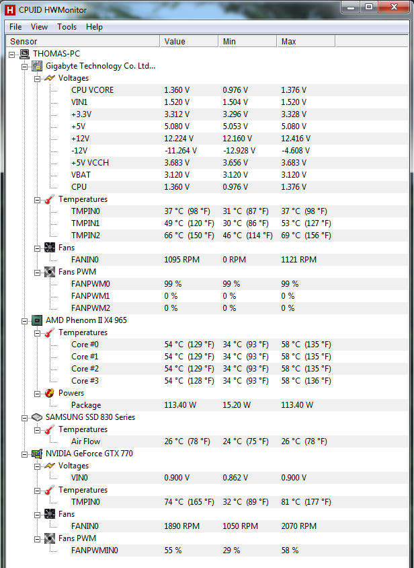Collapse the Gigabyte Fans group
414x568 pixels.
point(37,248)
